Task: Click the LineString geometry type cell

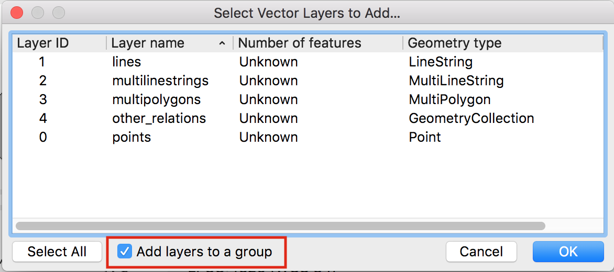Action: (x=441, y=62)
